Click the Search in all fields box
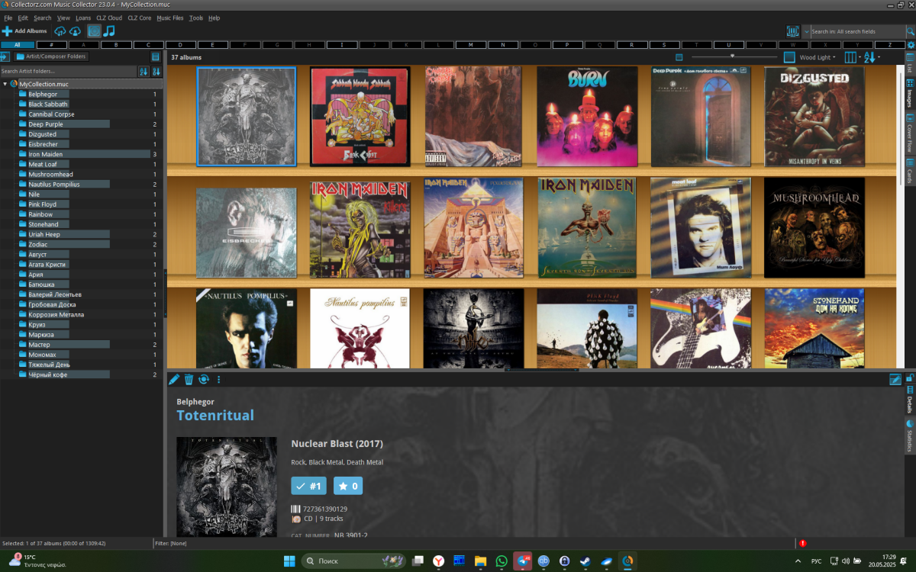This screenshot has width=916, height=572. [x=856, y=31]
